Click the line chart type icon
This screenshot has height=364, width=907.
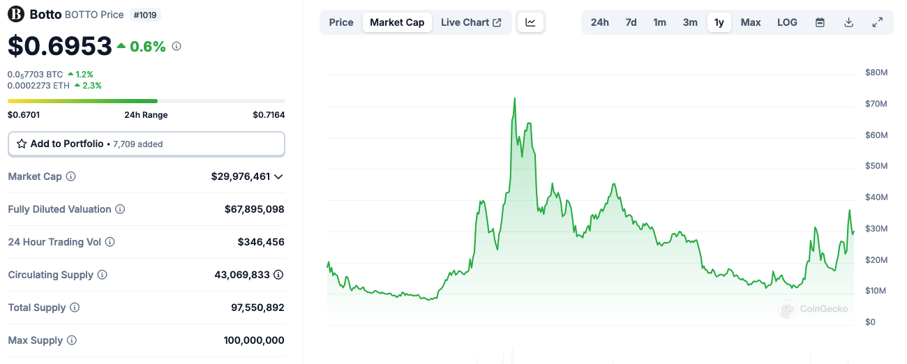tap(531, 22)
